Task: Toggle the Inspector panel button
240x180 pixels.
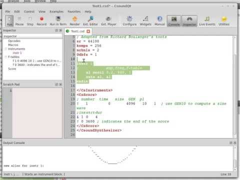Action: [189, 20]
